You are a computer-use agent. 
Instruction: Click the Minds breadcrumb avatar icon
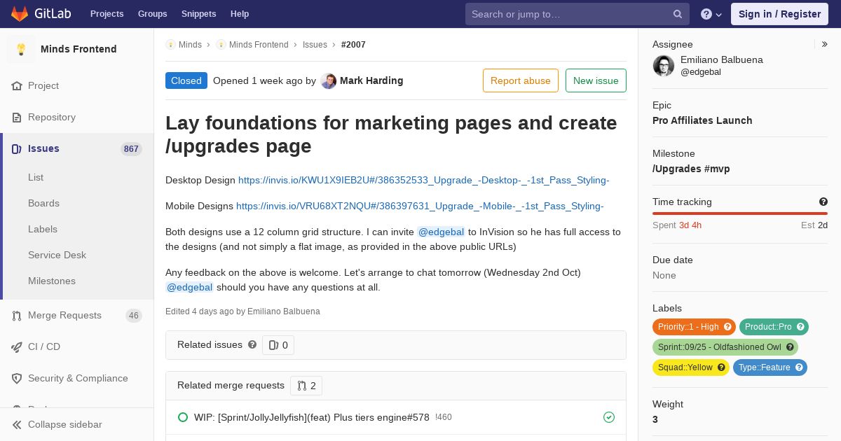tap(170, 45)
